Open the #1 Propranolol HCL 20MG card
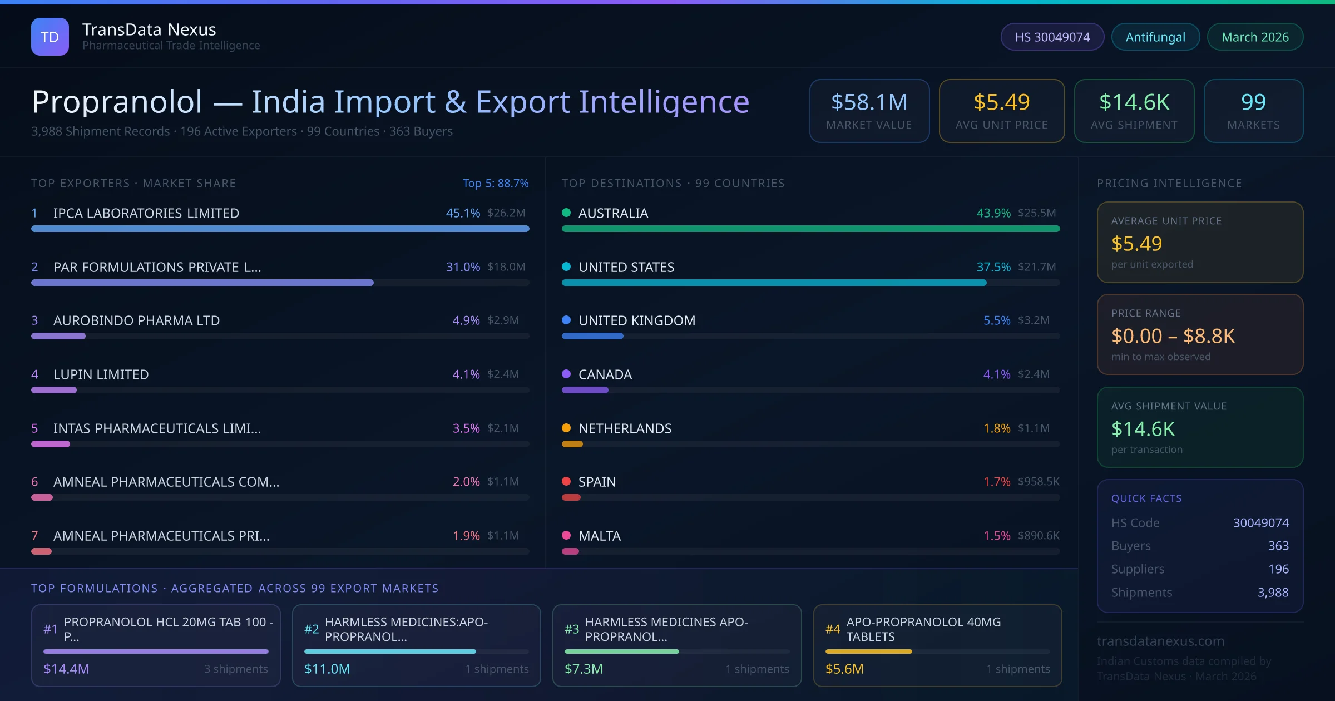The height and width of the screenshot is (701, 1335). 156,645
